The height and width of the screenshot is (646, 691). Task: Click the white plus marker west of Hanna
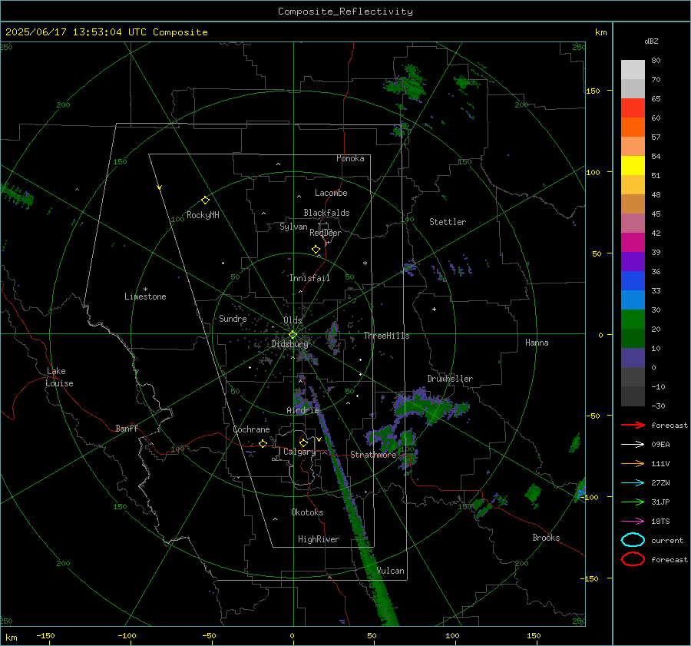[x=434, y=309]
